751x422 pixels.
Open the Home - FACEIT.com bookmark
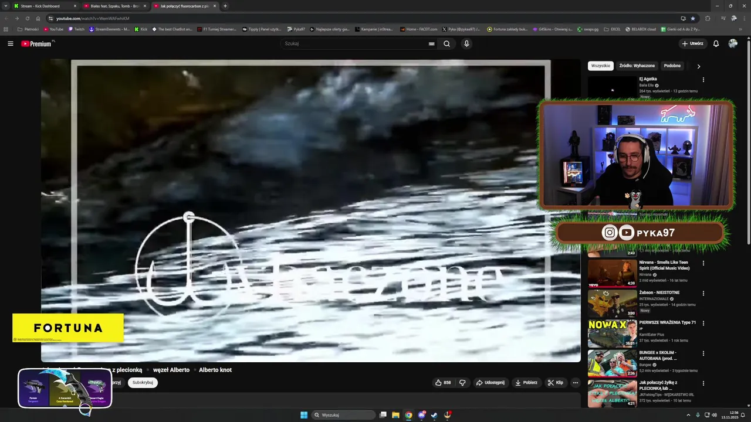(419, 29)
